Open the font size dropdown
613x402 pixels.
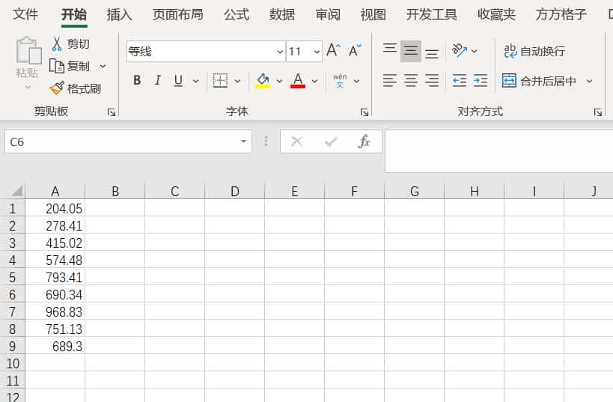coord(317,51)
